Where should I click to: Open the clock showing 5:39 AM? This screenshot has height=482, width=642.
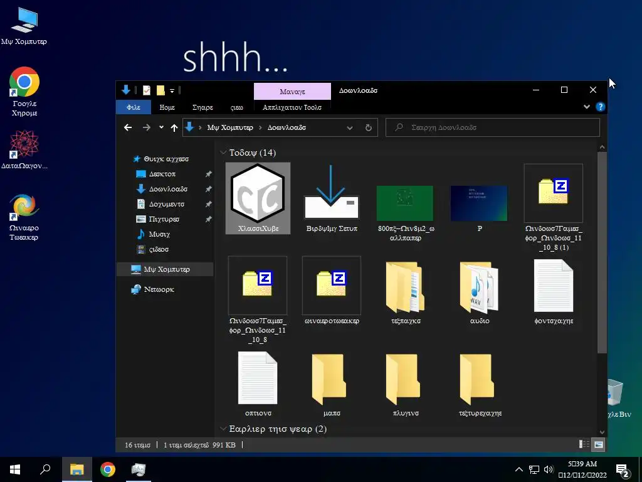point(582,469)
